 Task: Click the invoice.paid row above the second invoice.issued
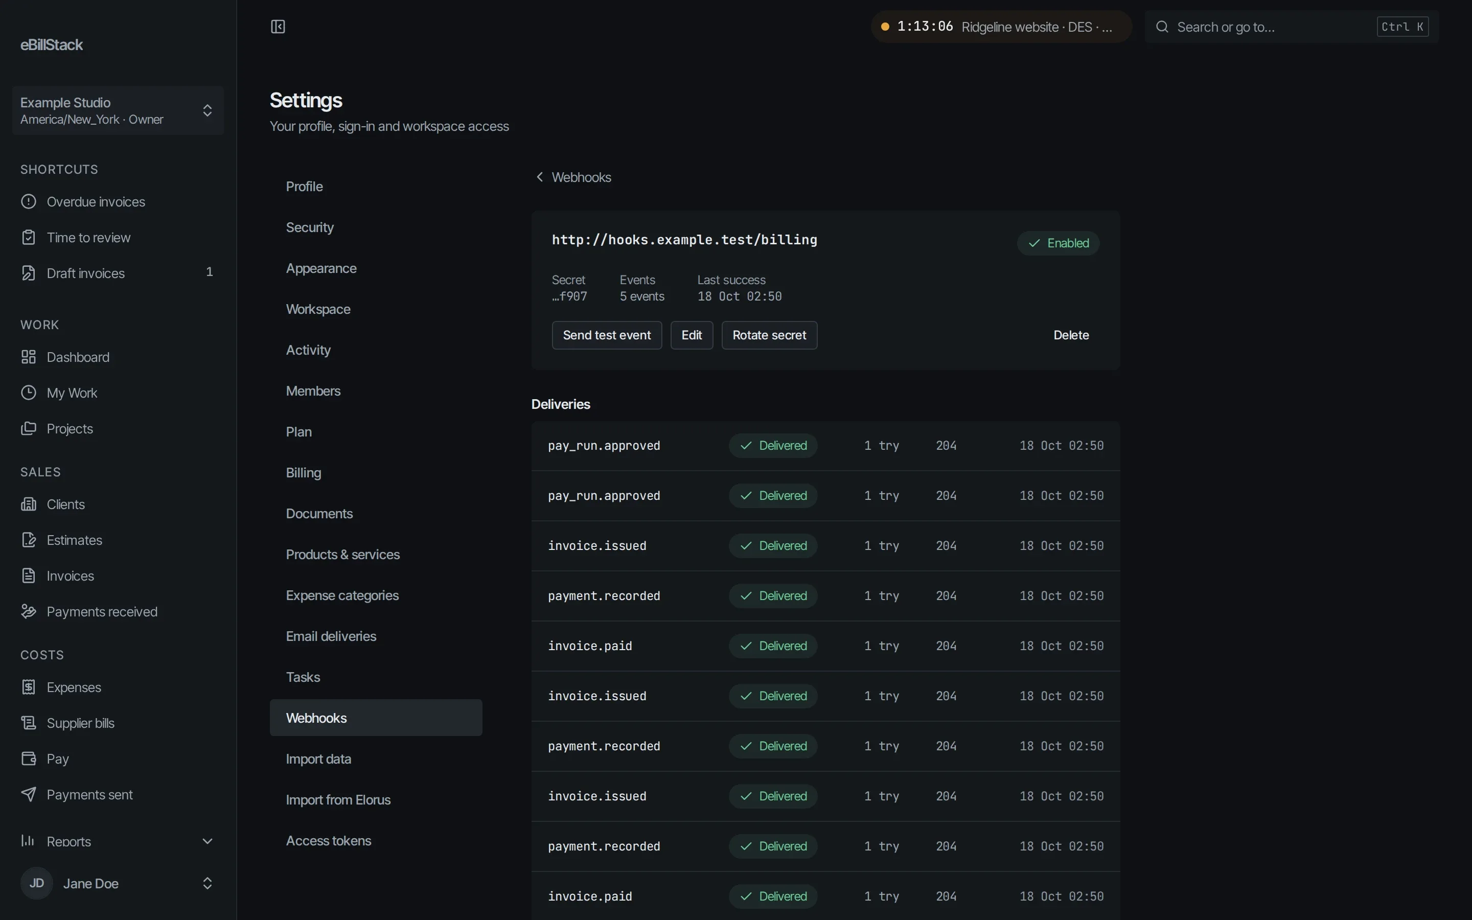coord(825,646)
